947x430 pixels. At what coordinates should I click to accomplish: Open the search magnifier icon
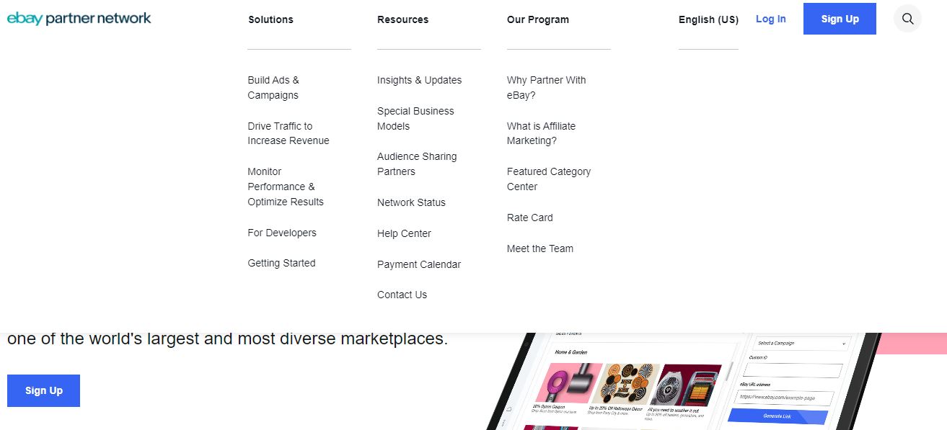(x=907, y=19)
